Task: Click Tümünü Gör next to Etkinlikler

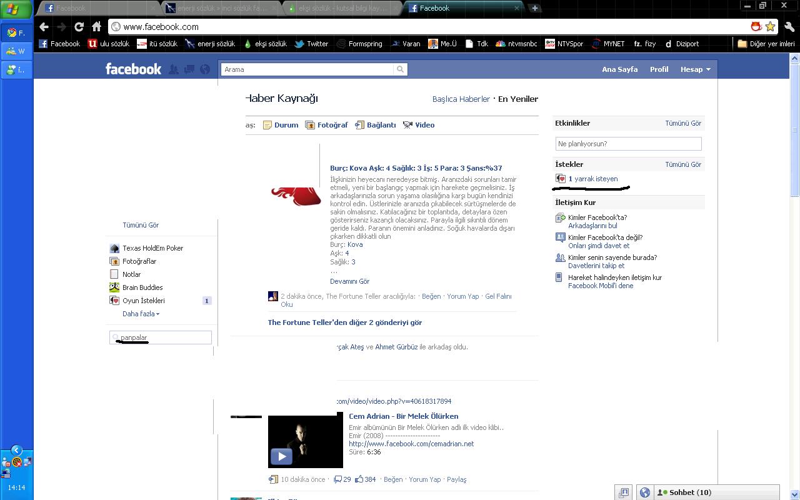Action: tap(683, 123)
